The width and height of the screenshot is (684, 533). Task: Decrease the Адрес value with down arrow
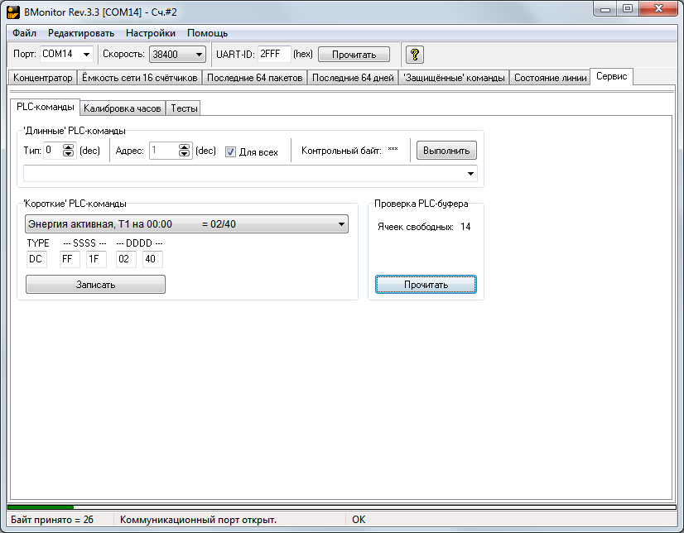[185, 153]
